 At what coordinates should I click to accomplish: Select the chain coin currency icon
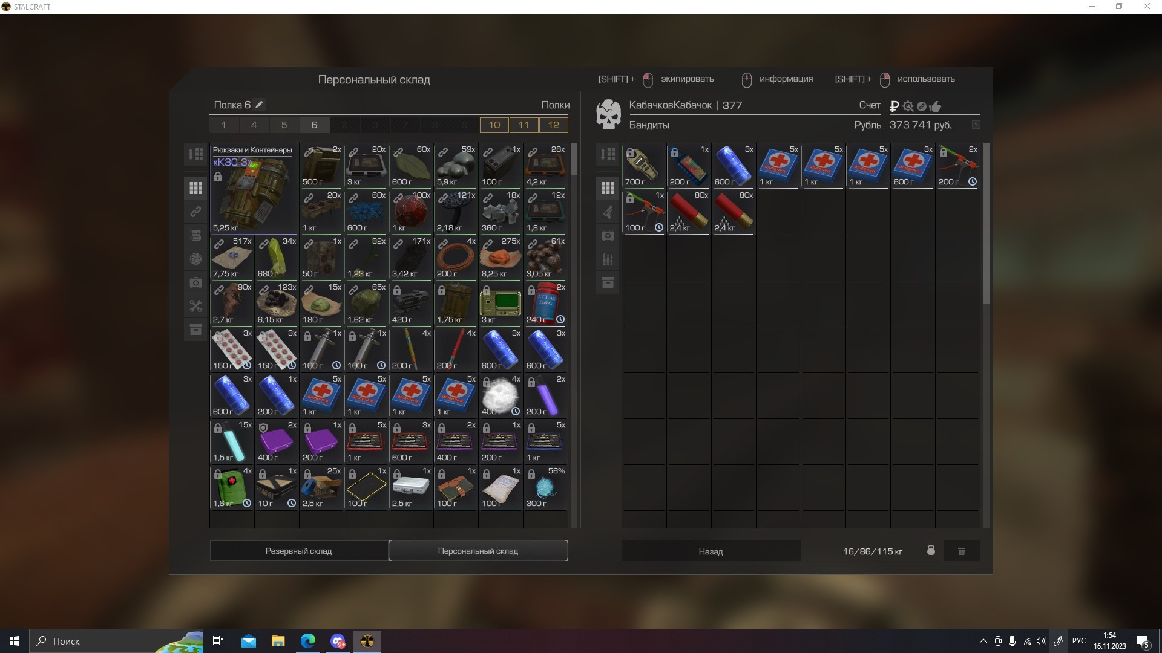click(x=922, y=106)
